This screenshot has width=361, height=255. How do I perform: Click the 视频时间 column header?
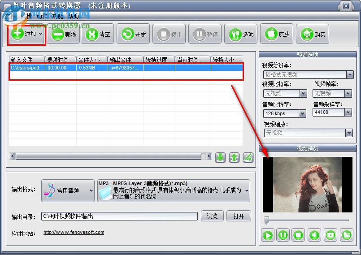(x=61, y=59)
